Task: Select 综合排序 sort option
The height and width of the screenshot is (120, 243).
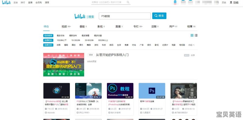Action: [x=48, y=36]
